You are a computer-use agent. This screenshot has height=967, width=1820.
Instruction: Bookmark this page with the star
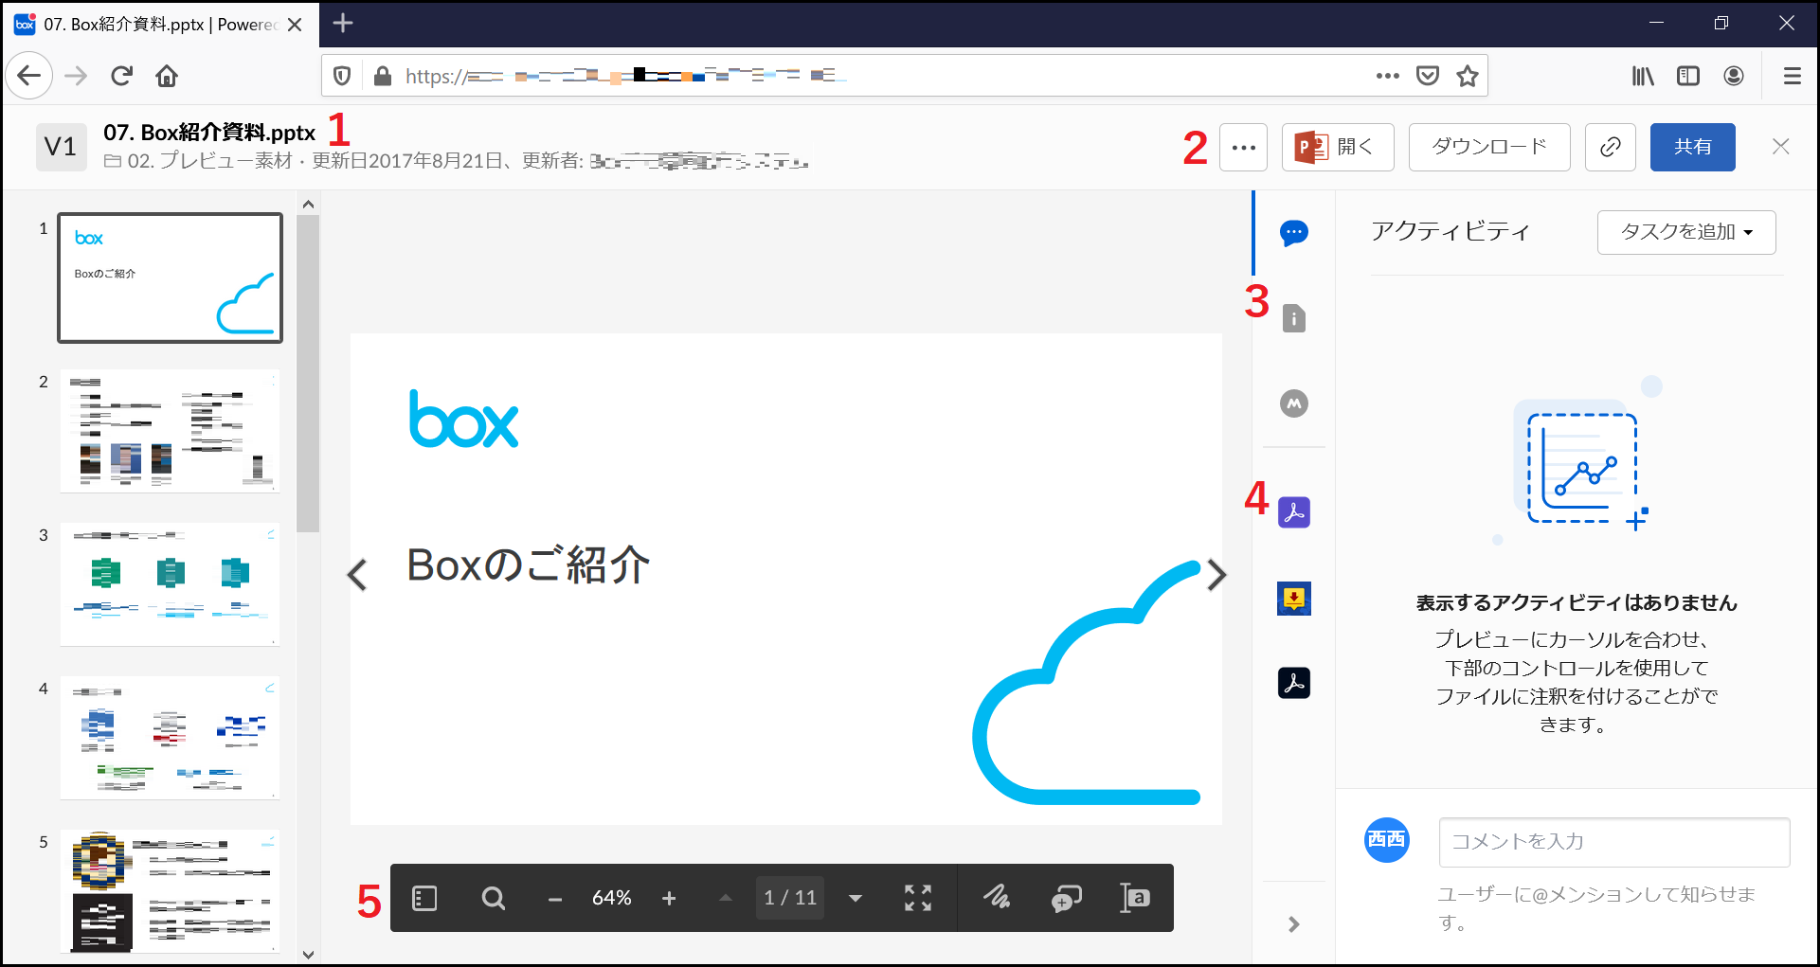tap(1468, 76)
